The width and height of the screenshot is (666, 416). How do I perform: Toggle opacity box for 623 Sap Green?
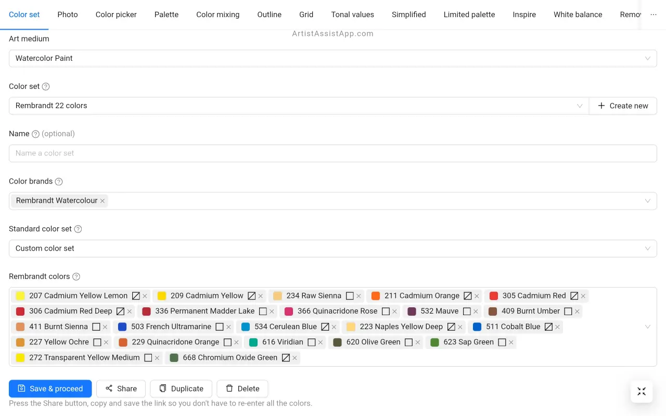pyautogui.click(x=502, y=342)
